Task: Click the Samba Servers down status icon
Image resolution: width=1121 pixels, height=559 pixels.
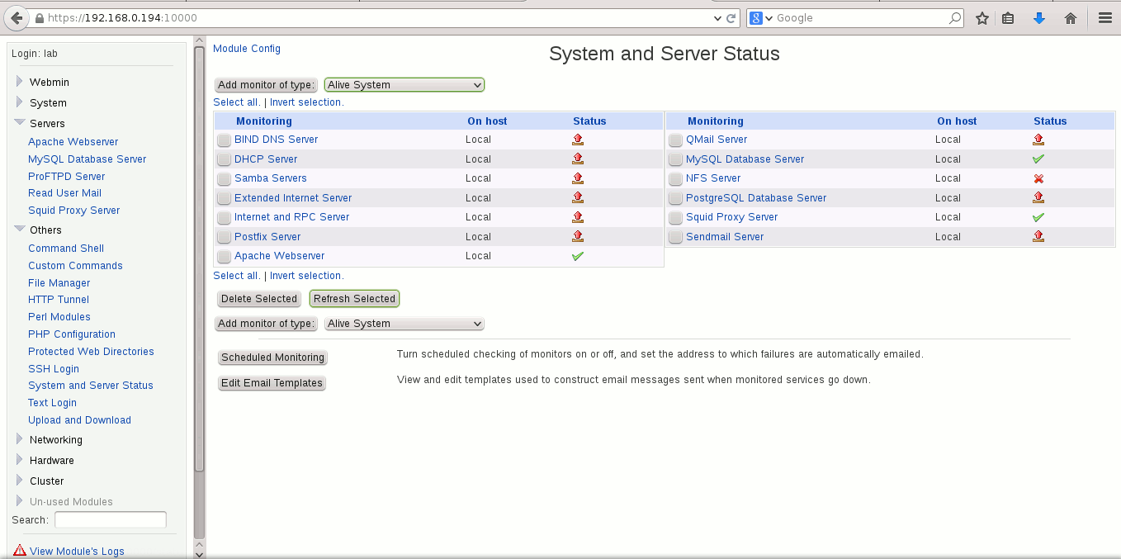Action: tap(578, 178)
